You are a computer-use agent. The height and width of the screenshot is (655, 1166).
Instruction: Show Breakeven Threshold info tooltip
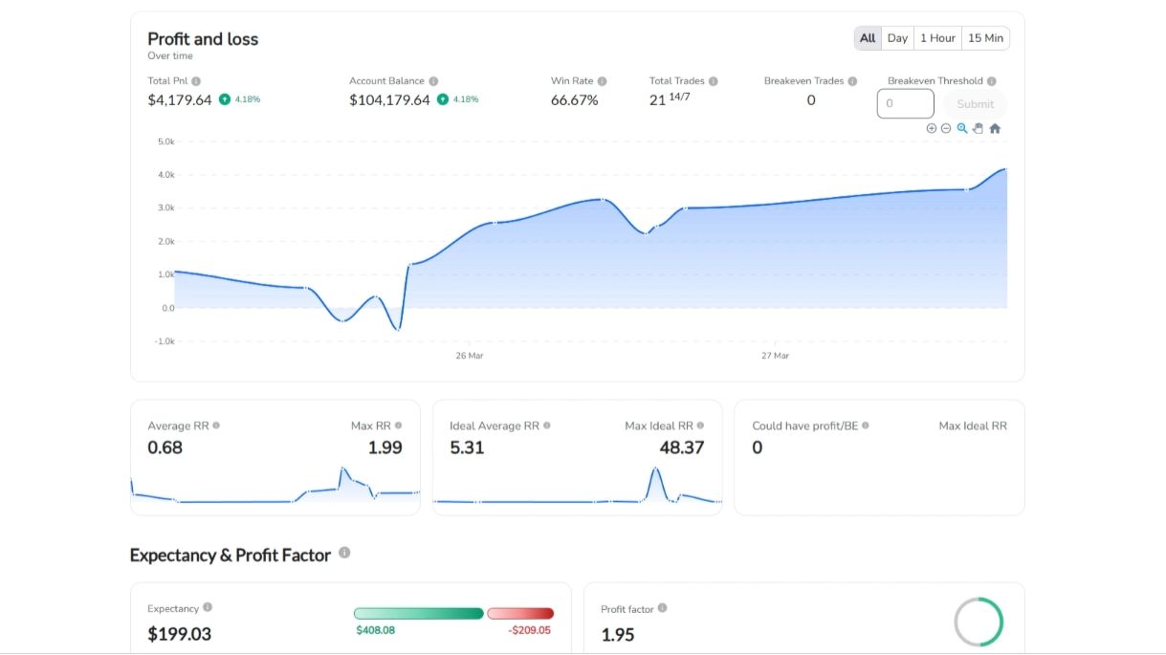[x=992, y=81]
